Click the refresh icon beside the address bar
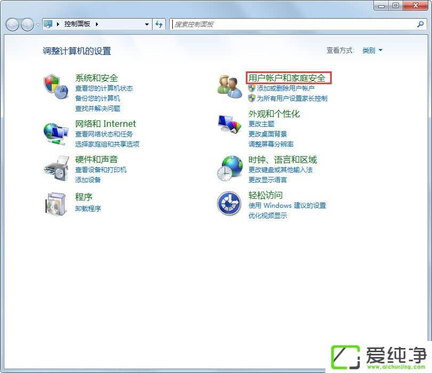 point(159,24)
